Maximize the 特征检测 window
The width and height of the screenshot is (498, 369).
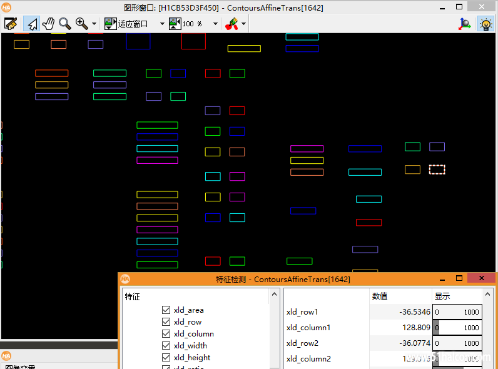(x=459, y=278)
